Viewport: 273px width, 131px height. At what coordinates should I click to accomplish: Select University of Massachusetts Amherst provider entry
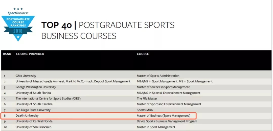73,81
